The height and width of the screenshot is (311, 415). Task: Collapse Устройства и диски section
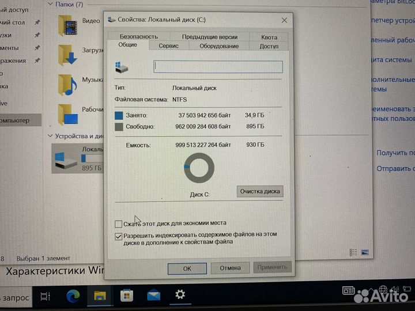(50, 136)
